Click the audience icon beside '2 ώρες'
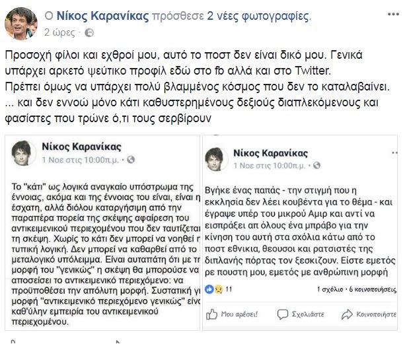Screen dimensions: 407x344 pyautogui.click(x=89, y=32)
